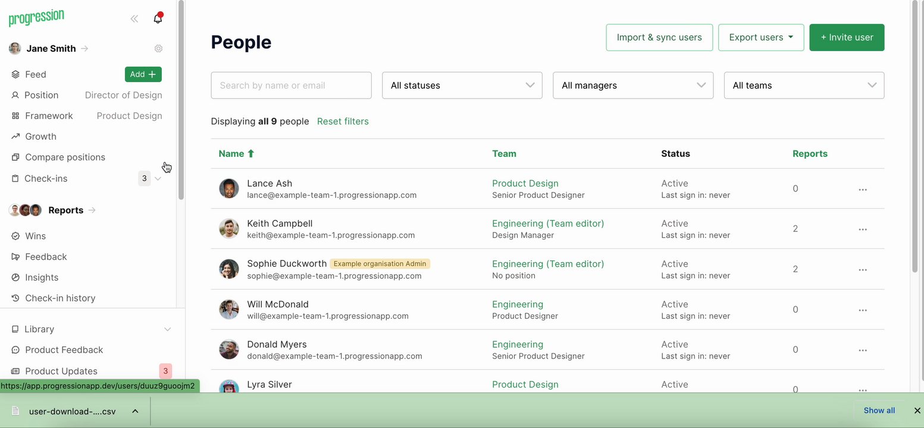The image size is (924, 428).
Task: Click the Progression logo
Action: tap(36, 18)
